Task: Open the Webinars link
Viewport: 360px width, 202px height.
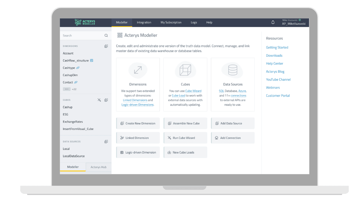Action: [273, 88]
